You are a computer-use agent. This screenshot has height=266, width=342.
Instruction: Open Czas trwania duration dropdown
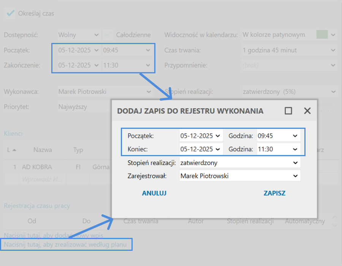(x=333, y=50)
